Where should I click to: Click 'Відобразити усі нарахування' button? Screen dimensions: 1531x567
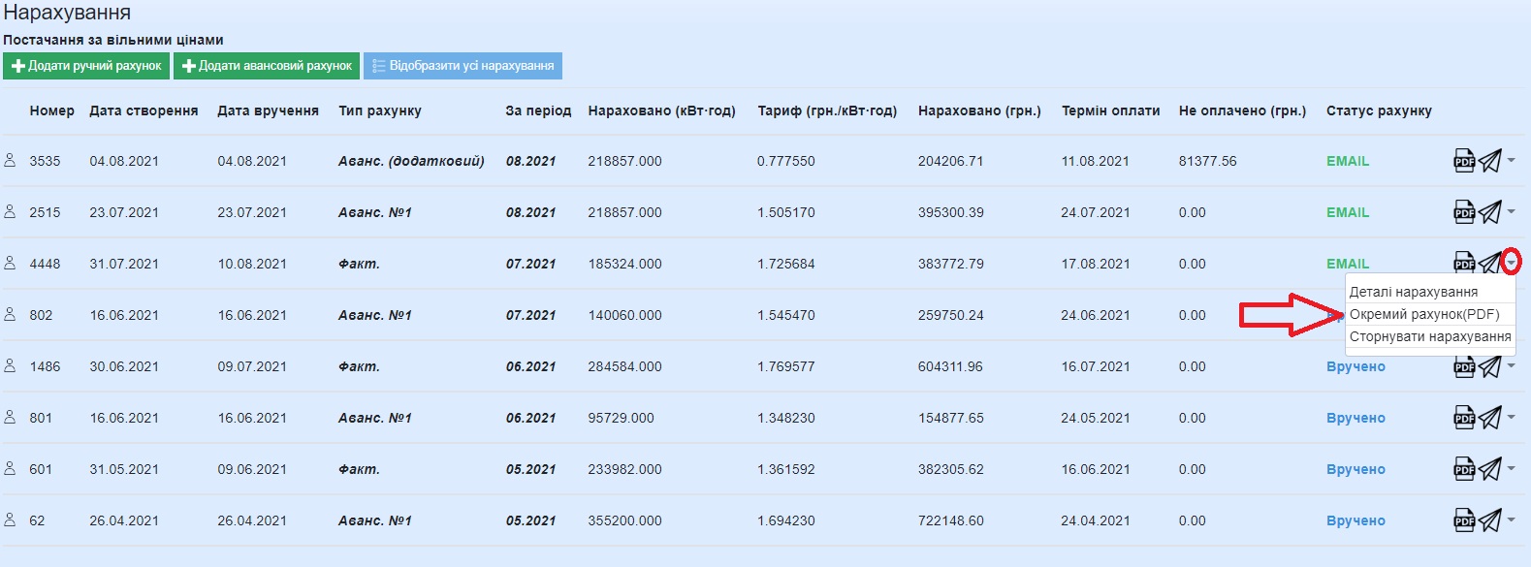pyautogui.click(x=462, y=66)
